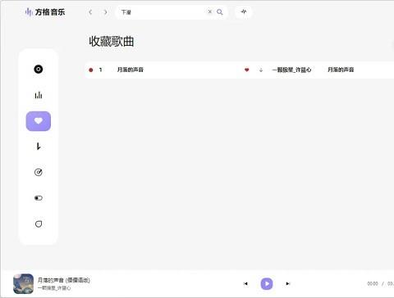Go back with the left arrow
The height and width of the screenshot is (298, 394).
(90, 12)
